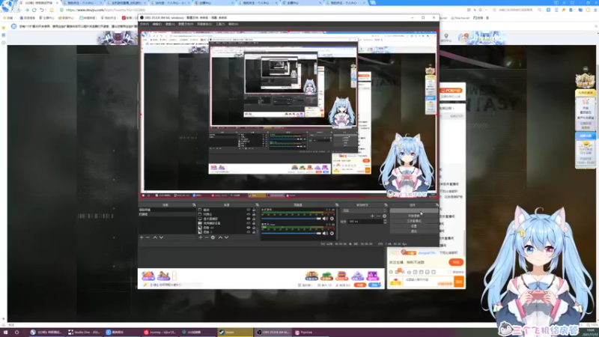Adjust the first audio channel volume slider in OBS
Viewport: 599px width, 337px height.
[x=291, y=219]
